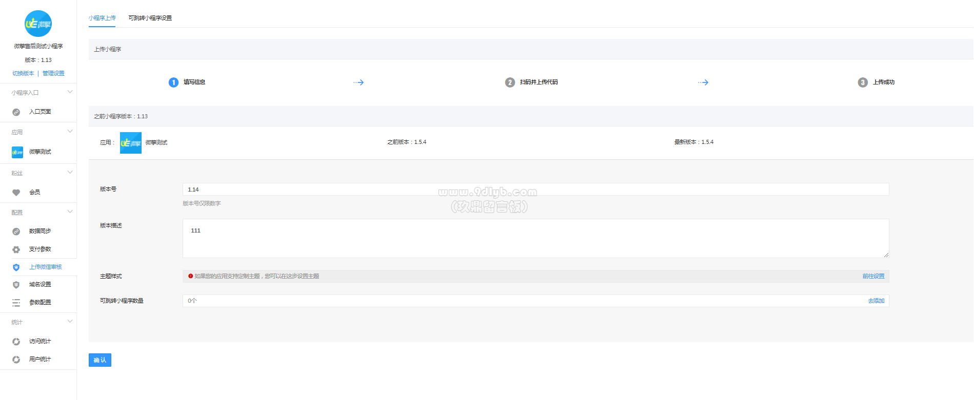Select 上传微信审核 in the sidebar

coord(46,267)
